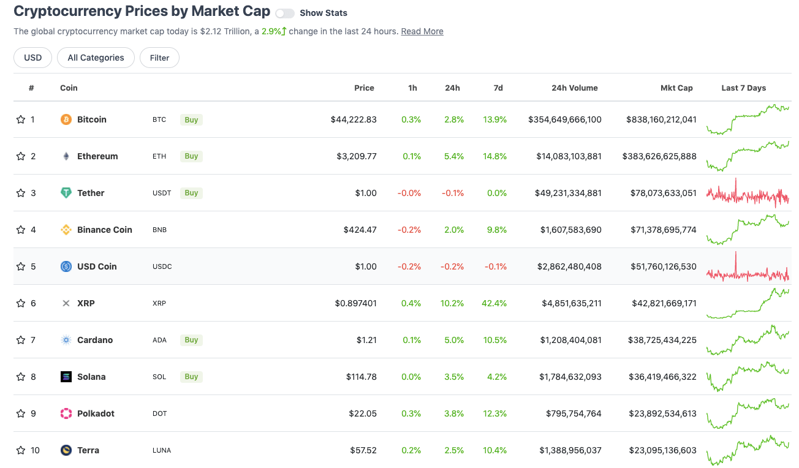
Task: Sort by the Coin column header
Action: click(69, 88)
